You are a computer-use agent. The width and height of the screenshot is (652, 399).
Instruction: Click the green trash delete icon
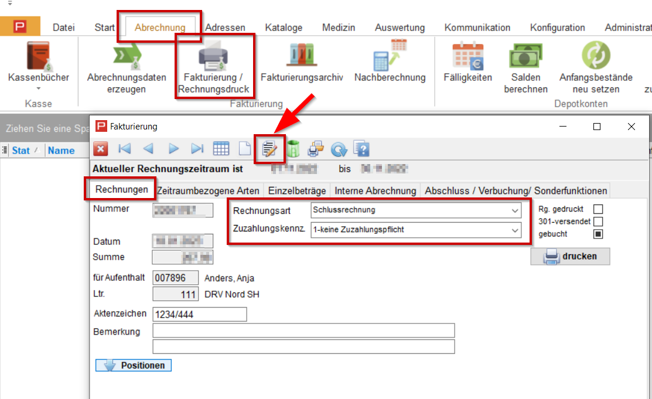coord(293,149)
